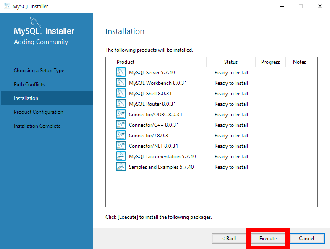Click Ready to Install status for Connector/NET

[x=231, y=146]
